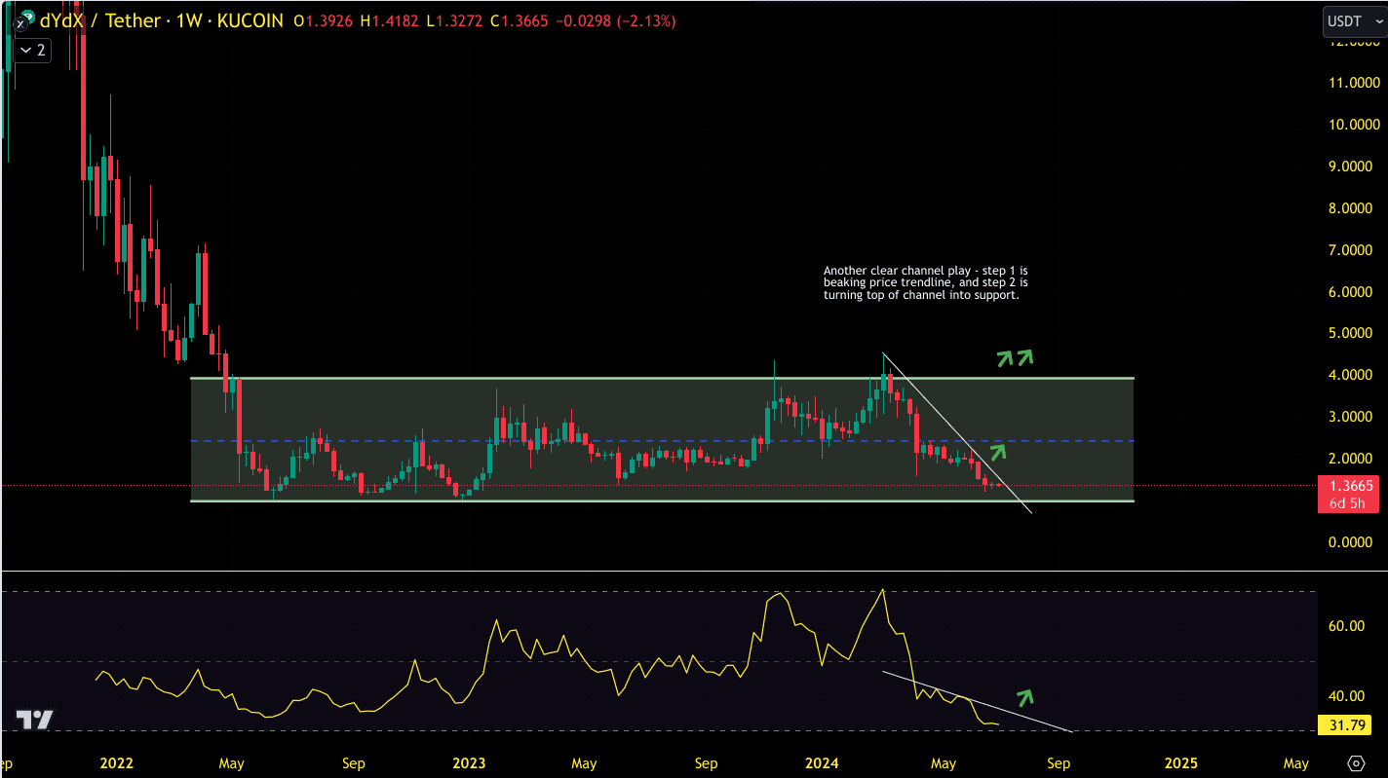The height and width of the screenshot is (778, 1388).
Task: Click the 2022 label on the time axis
Action: pos(116,763)
